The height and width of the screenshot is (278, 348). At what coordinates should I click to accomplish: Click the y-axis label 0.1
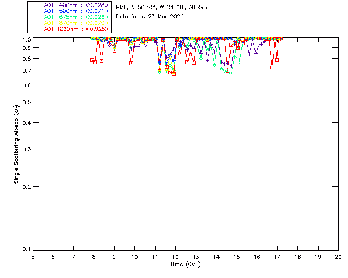pyautogui.click(x=27, y=249)
